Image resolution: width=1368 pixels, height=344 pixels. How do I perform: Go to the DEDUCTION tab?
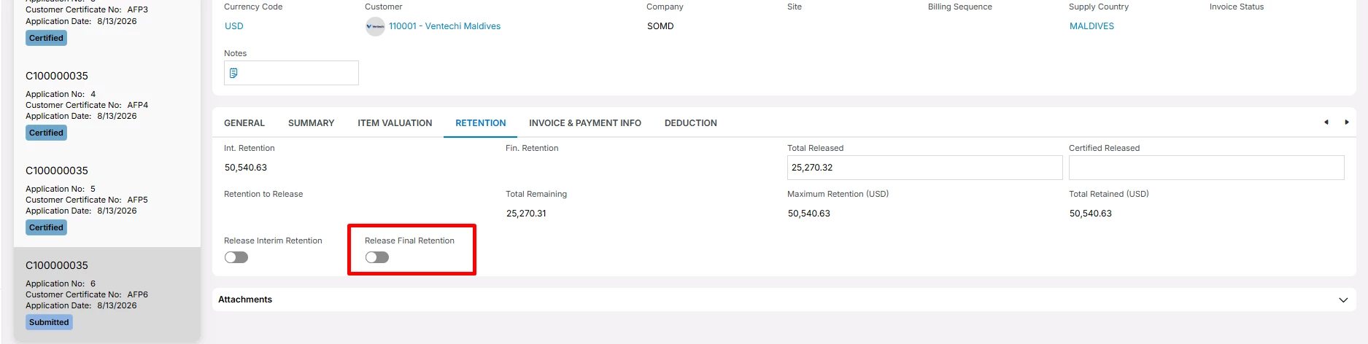[691, 123]
